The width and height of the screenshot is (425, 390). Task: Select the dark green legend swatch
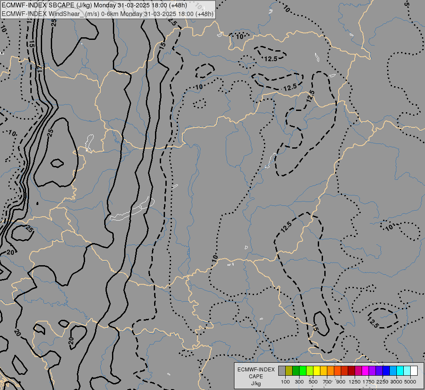tap(296, 371)
